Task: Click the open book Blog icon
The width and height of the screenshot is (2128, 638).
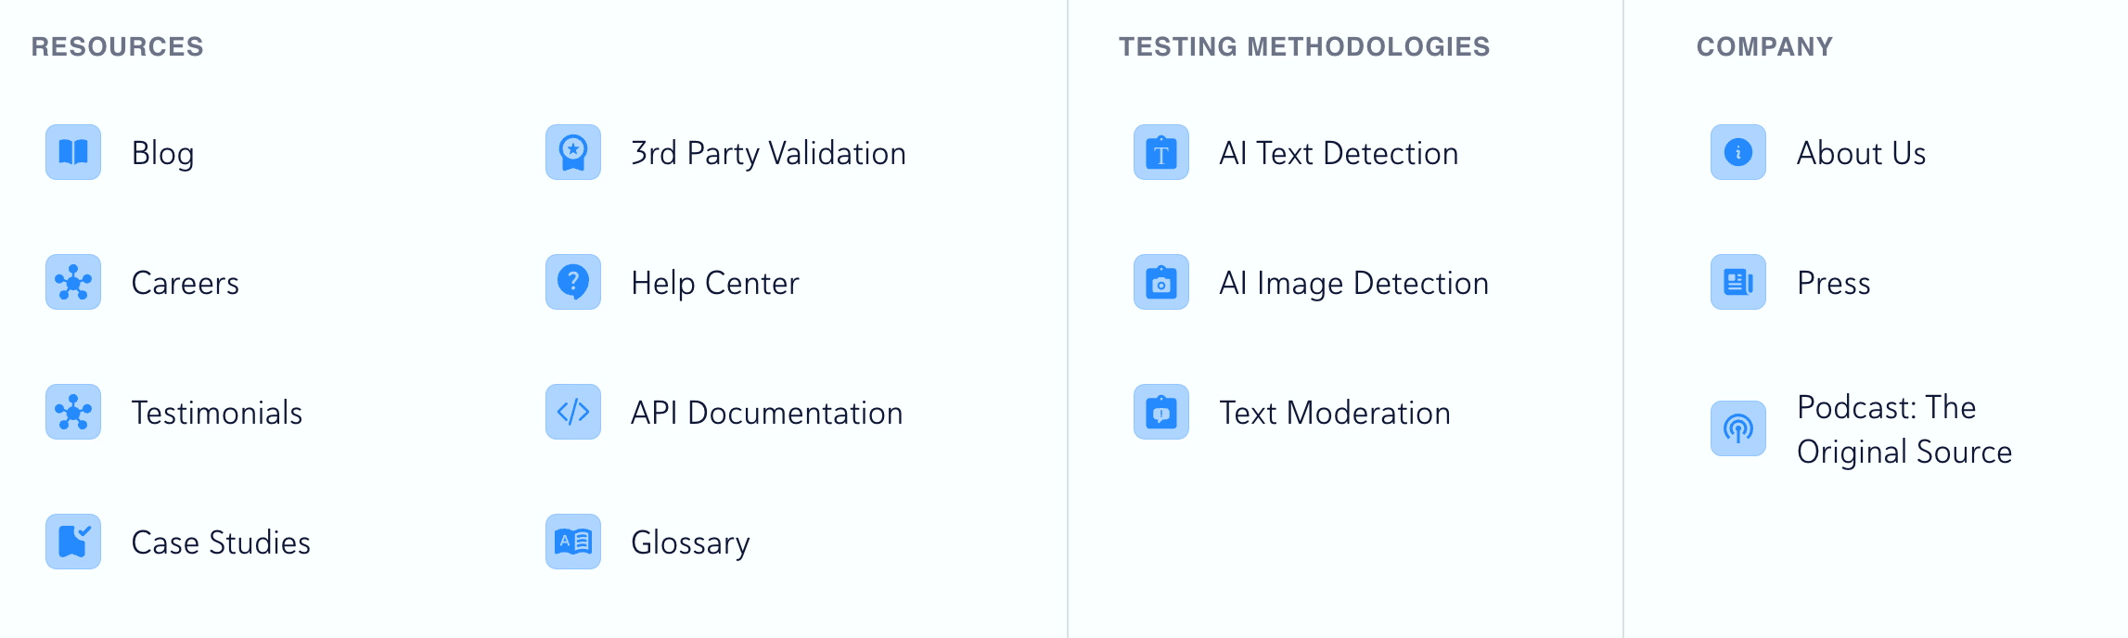Action: [73, 152]
